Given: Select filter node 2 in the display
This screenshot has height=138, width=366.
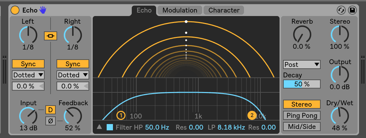Looking at the screenshot, I should click(252, 115).
